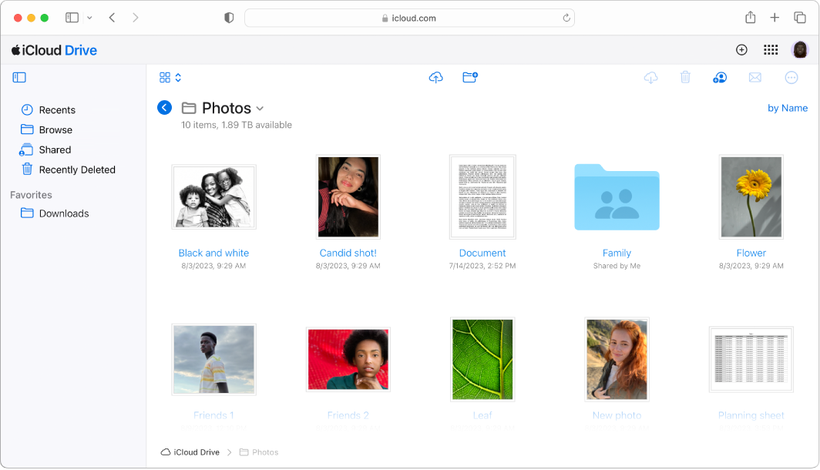Go back with the blue back arrow
Screen dimensions: 820x470
click(164, 108)
